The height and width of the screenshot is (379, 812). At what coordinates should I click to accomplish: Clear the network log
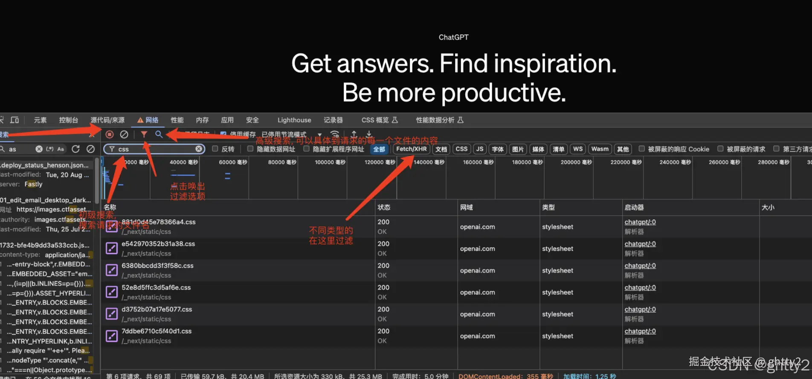pos(124,135)
